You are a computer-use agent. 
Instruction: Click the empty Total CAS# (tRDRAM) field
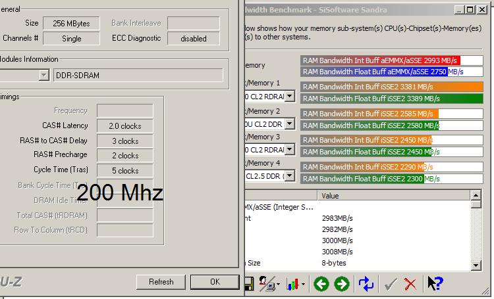point(125,216)
